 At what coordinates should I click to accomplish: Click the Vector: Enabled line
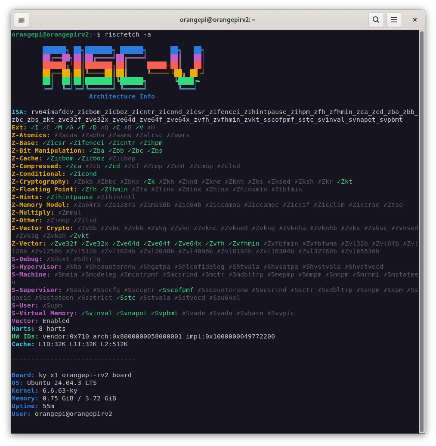tap(40, 321)
